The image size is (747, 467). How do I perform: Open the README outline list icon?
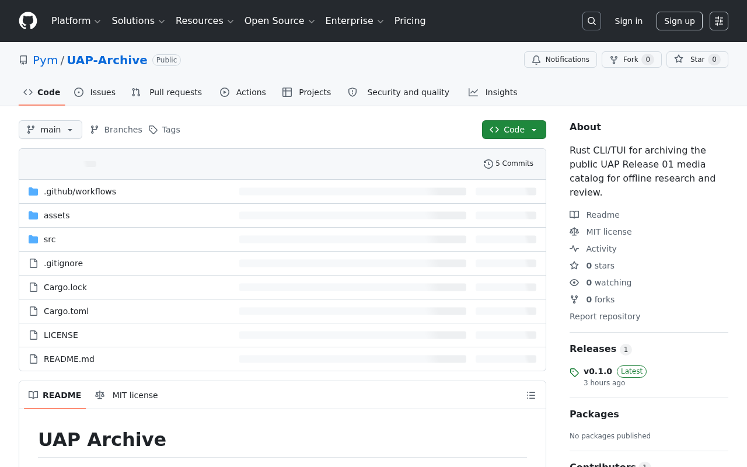coord(531,395)
